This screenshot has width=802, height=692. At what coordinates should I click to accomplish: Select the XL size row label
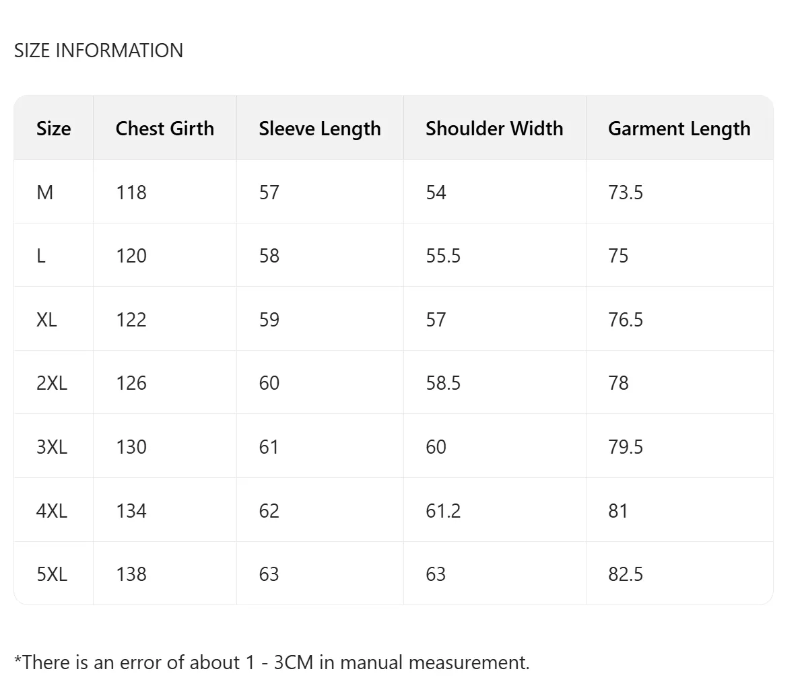coord(46,319)
